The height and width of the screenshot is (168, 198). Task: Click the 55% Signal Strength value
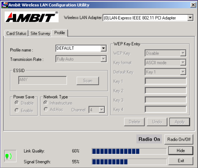click(x=76, y=162)
